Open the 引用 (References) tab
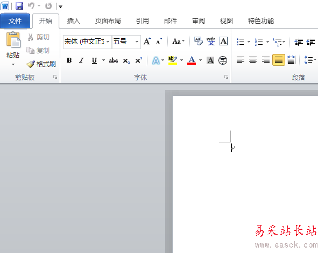Screen dimensions: 318x253 (x=143, y=20)
